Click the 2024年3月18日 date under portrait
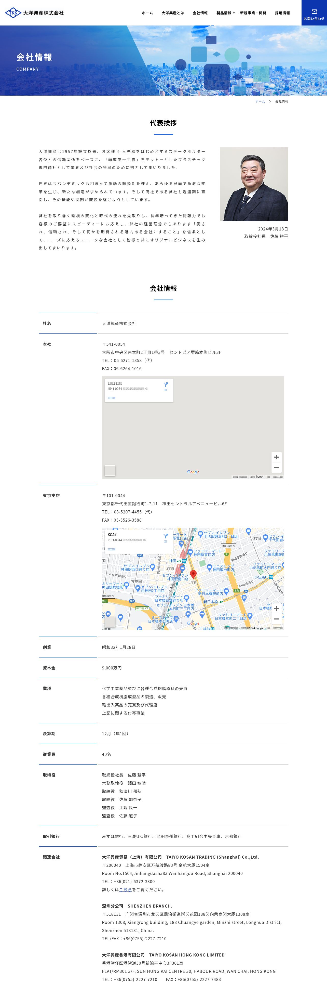The image size is (327, 982). (273, 229)
